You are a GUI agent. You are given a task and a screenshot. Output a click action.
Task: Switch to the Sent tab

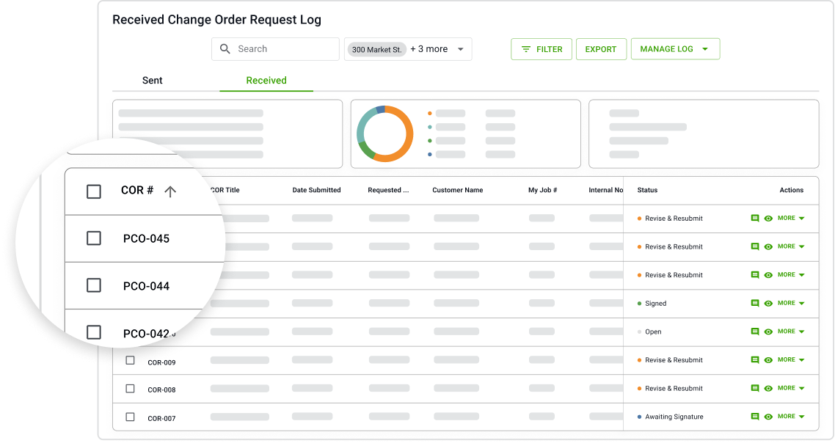(x=153, y=81)
